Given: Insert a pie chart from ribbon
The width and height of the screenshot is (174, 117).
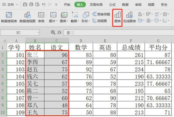Looking at the screenshot, I should [x=158, y=20].
